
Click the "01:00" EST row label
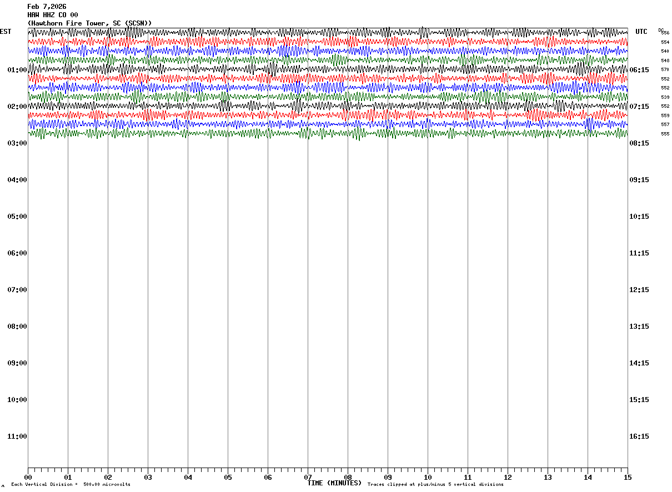pyautogui.click(x=17, y=70)
